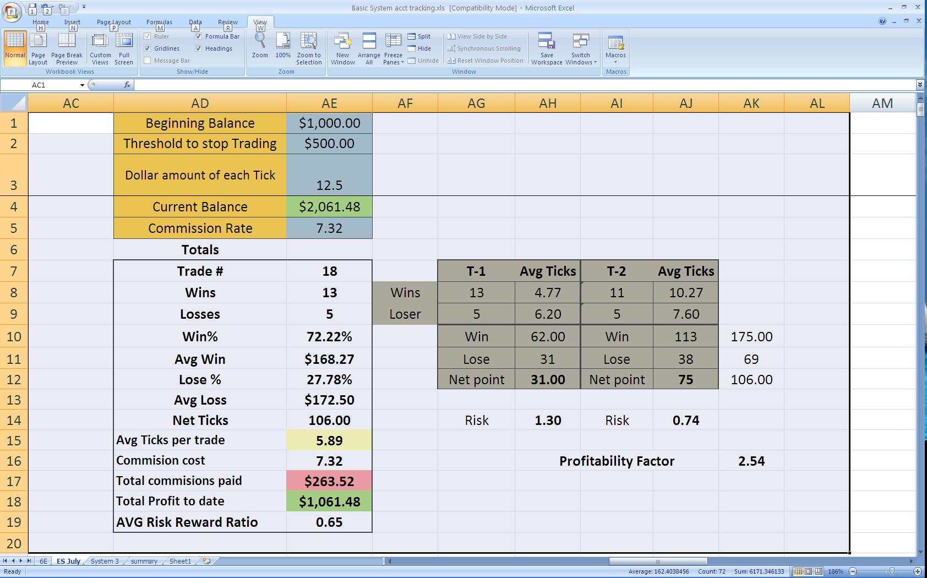
Task: Open Custom Views dialog
Action: point(100,48)
